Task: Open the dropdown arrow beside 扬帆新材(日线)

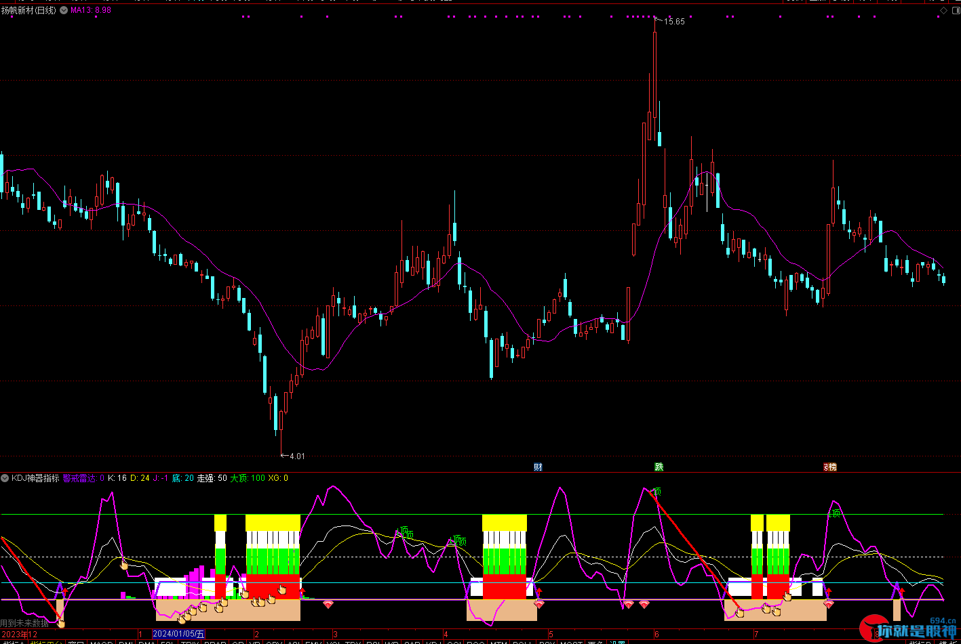Action: point(64,10)
